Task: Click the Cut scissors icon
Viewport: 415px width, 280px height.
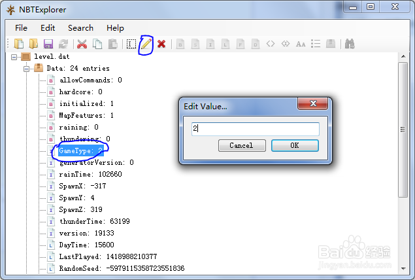Action: (82, 44)
